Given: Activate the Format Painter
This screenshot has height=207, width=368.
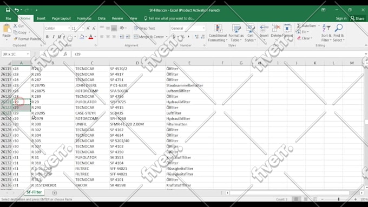Looking at the screenshot, I should click(27, 39).
